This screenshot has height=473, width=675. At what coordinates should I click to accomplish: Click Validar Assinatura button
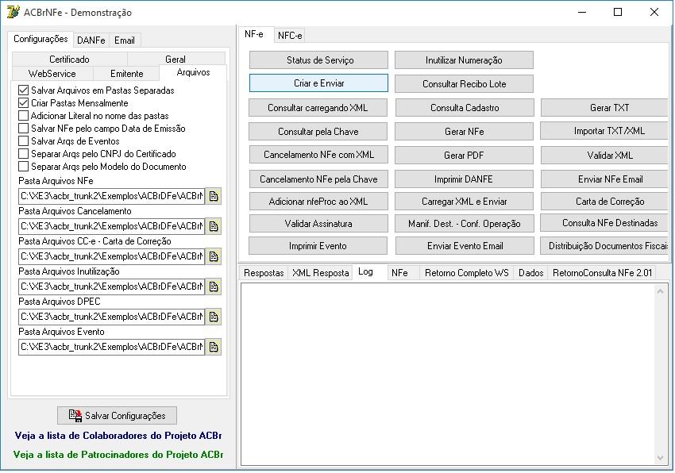(x=318, y=224)
